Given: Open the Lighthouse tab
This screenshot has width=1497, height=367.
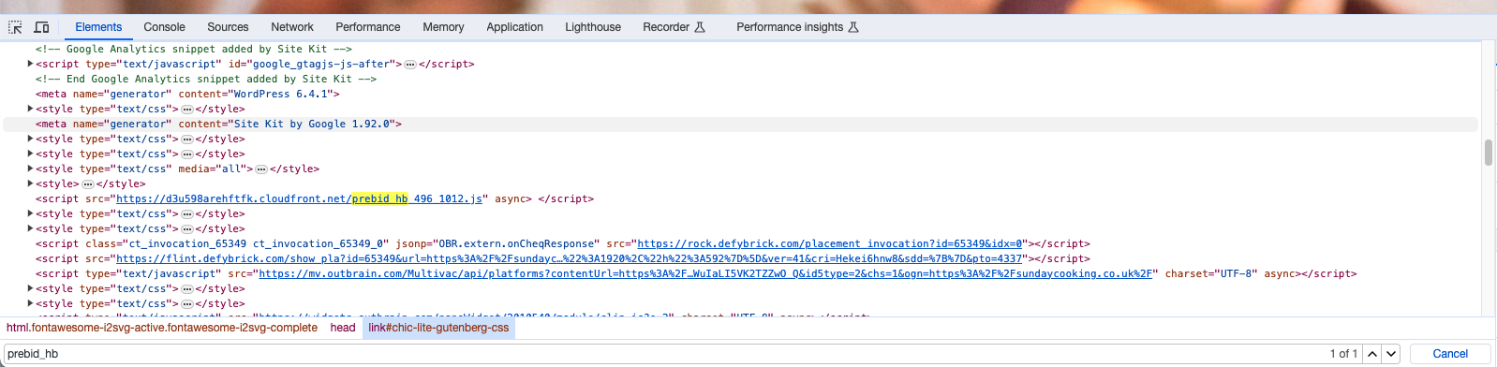Looking at the screenshot, I should 593,27.
